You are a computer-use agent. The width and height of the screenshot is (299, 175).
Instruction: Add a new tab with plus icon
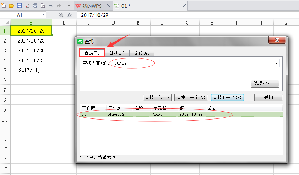click(193, 6)
